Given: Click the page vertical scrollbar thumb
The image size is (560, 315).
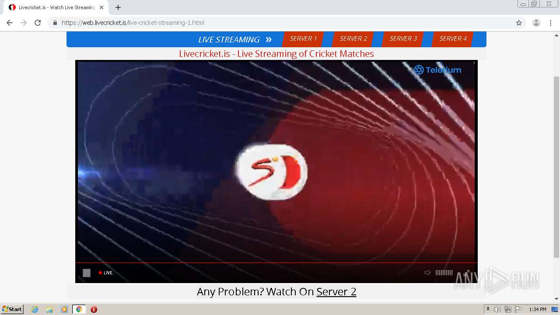Looking at the screenshot, I should [x=556, y=167].
